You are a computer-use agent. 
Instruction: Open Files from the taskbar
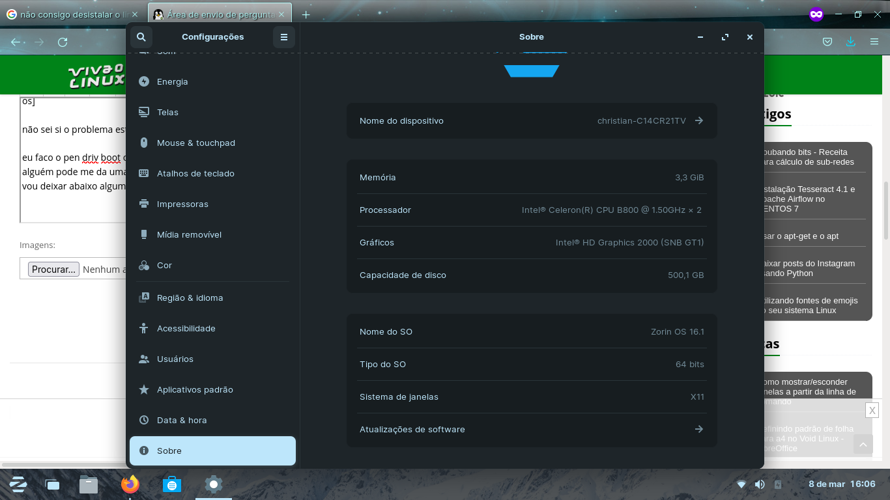point(89,484)
